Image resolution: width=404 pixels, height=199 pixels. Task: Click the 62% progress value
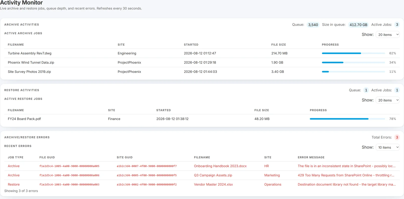tap(393, 53)
